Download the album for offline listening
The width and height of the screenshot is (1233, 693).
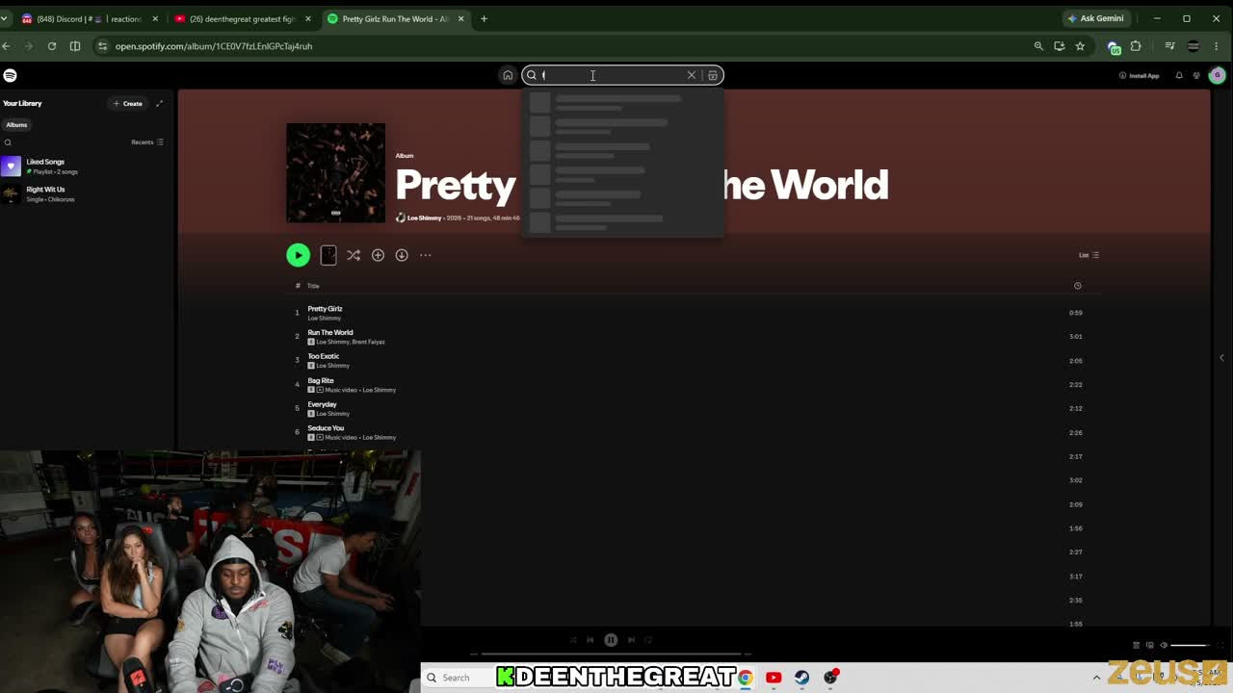[402, 255]
